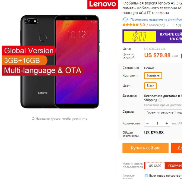Open the Shipping method dropdown arrow
Image resolution: width=182 pixels, height=179 pixels.
(x=160, y=100)
